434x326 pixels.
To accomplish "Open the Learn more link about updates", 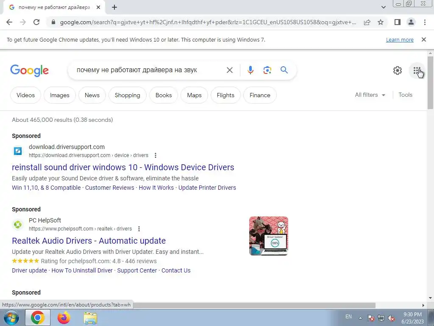I will (400, 39).
